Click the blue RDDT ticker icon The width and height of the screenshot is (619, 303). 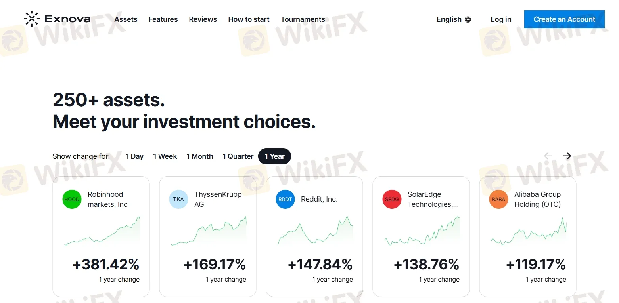coord(285,199)
